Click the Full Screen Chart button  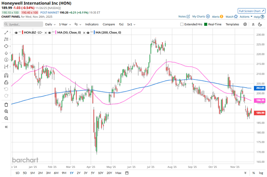tap(251, 11)
